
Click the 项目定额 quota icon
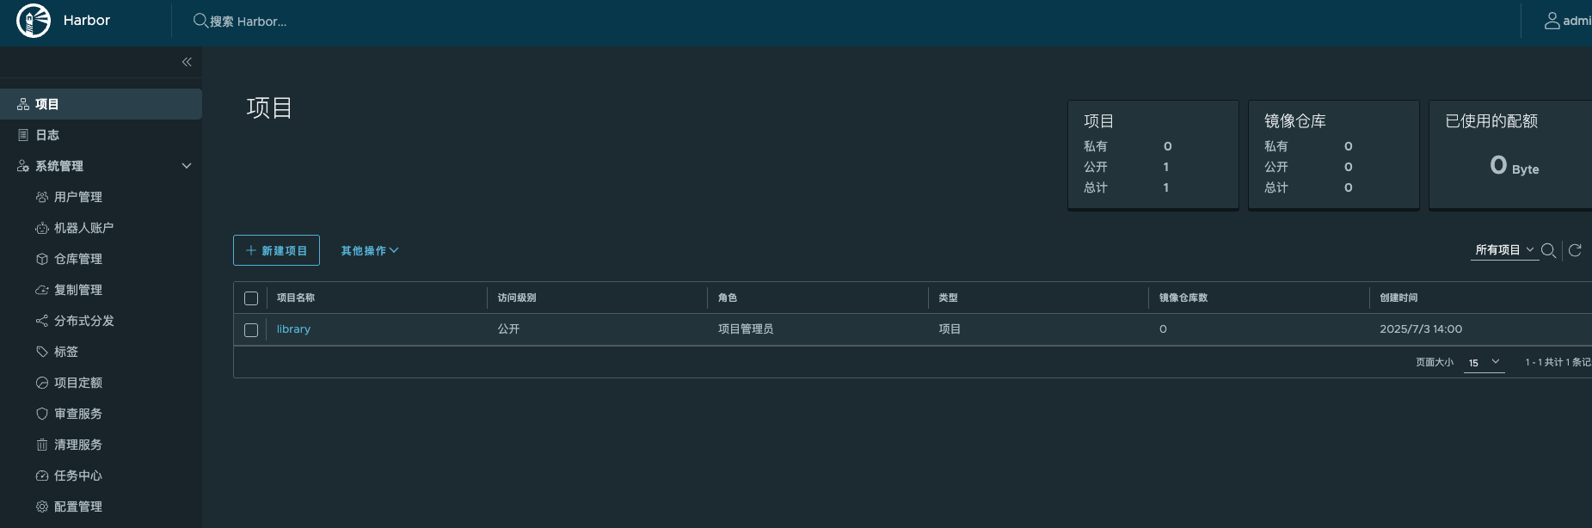[x=41, y=383]
